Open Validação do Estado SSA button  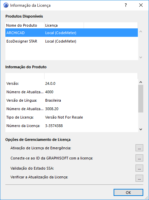[x=139, y=168]
